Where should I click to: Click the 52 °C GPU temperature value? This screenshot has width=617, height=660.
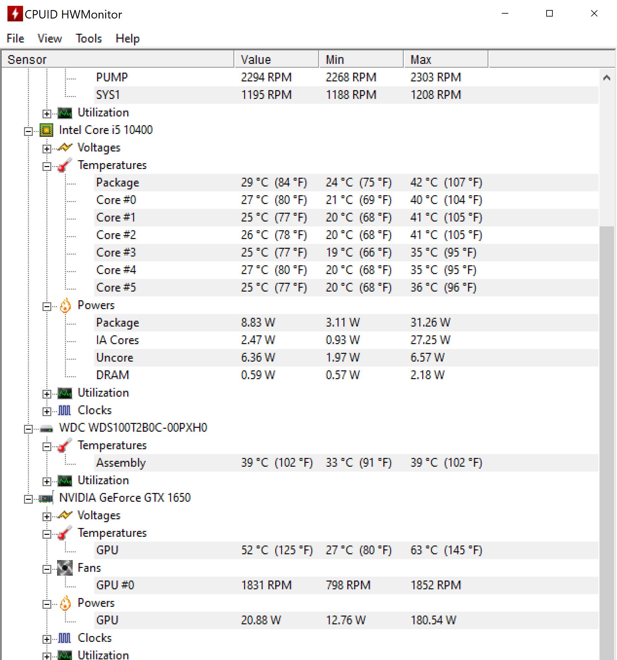tap(277, 550)
